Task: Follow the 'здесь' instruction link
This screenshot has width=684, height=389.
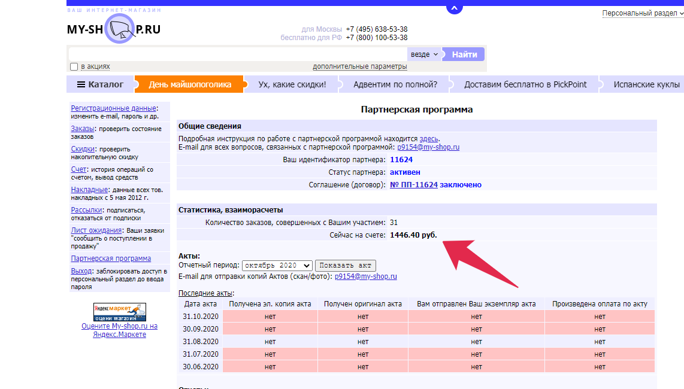Action: pyautogui.click(x=429, y=139)
